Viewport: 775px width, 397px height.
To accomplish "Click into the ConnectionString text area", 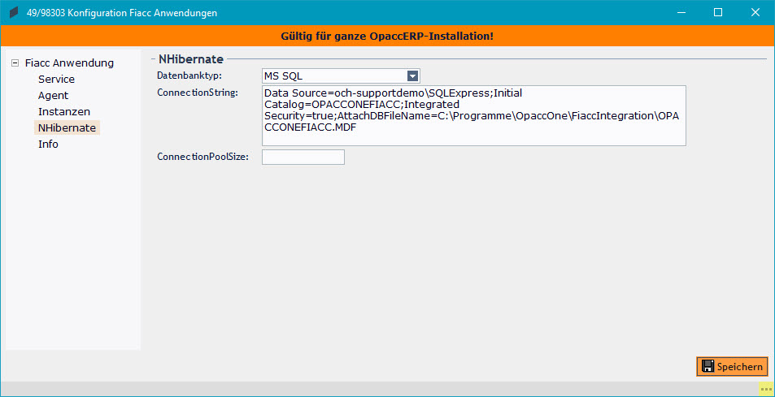I will click(x=473, y=116).
